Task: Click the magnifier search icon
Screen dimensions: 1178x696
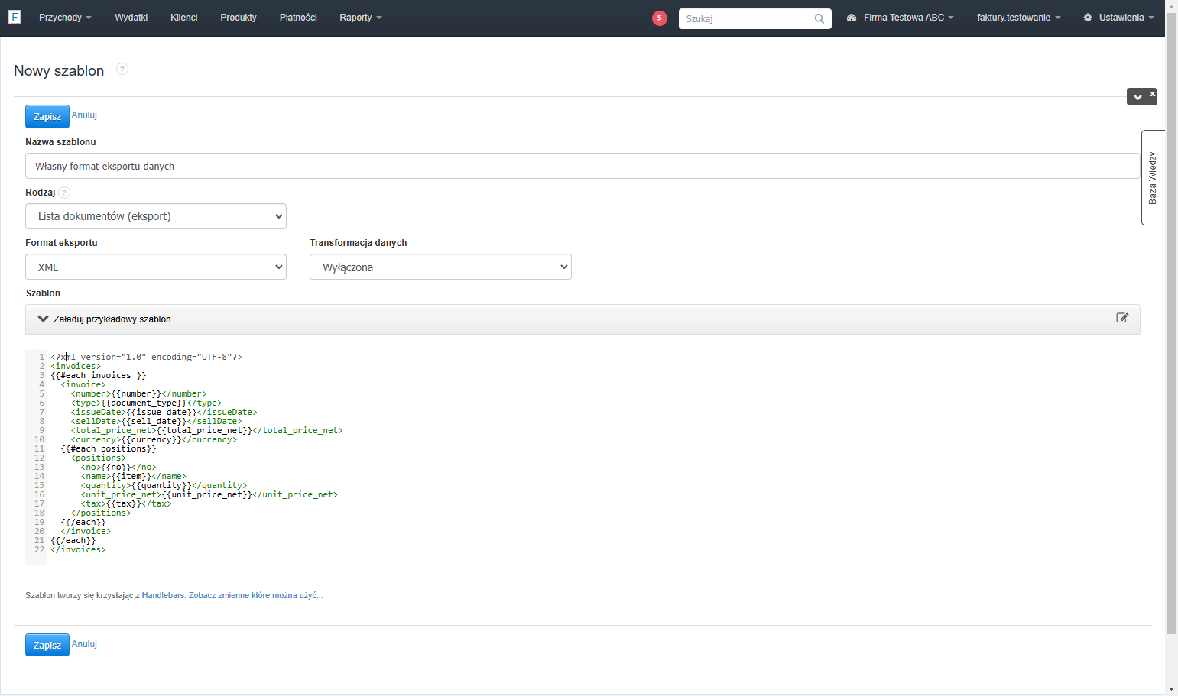Action: pos(819,18)
